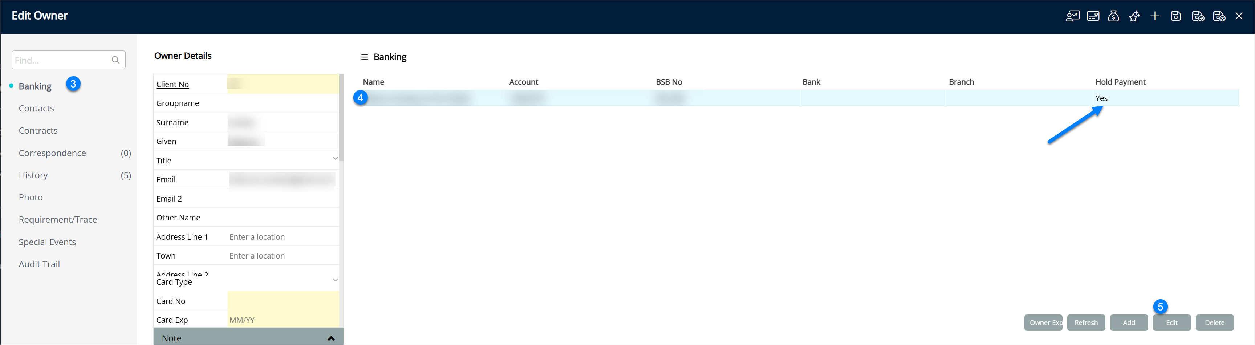Viewport: 1255px width, 345px height.
Task: Switch to the History section
Action: tap(33, 175)
